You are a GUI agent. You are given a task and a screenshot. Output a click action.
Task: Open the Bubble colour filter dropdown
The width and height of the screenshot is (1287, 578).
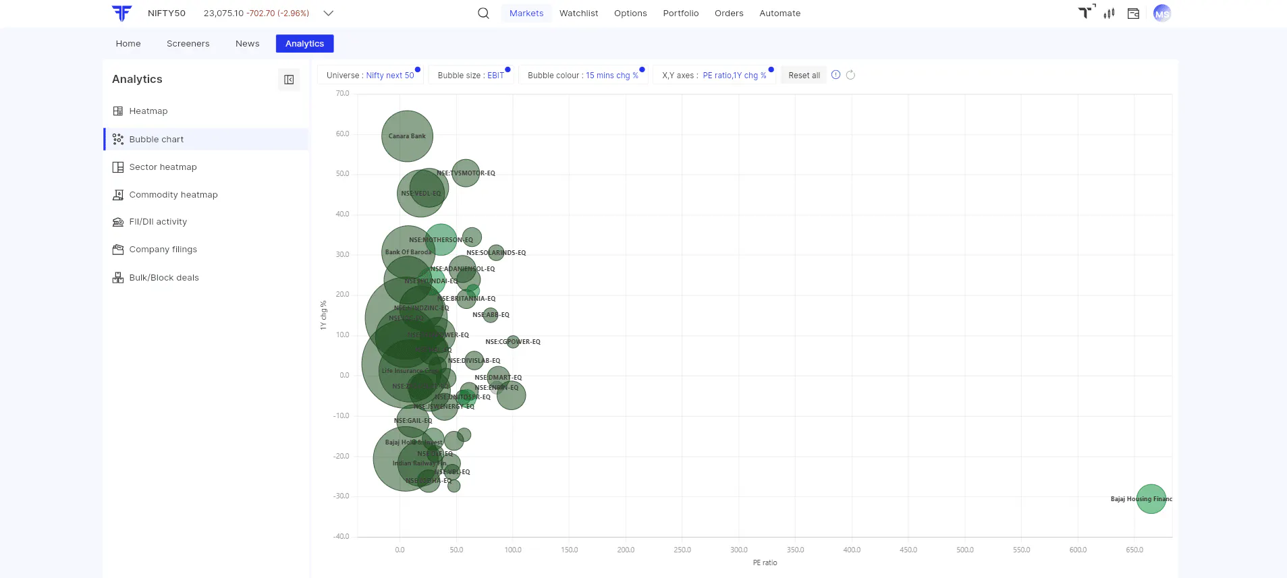pos(583,76)
